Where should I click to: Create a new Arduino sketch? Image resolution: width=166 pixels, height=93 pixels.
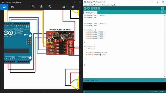coord(92,8)
